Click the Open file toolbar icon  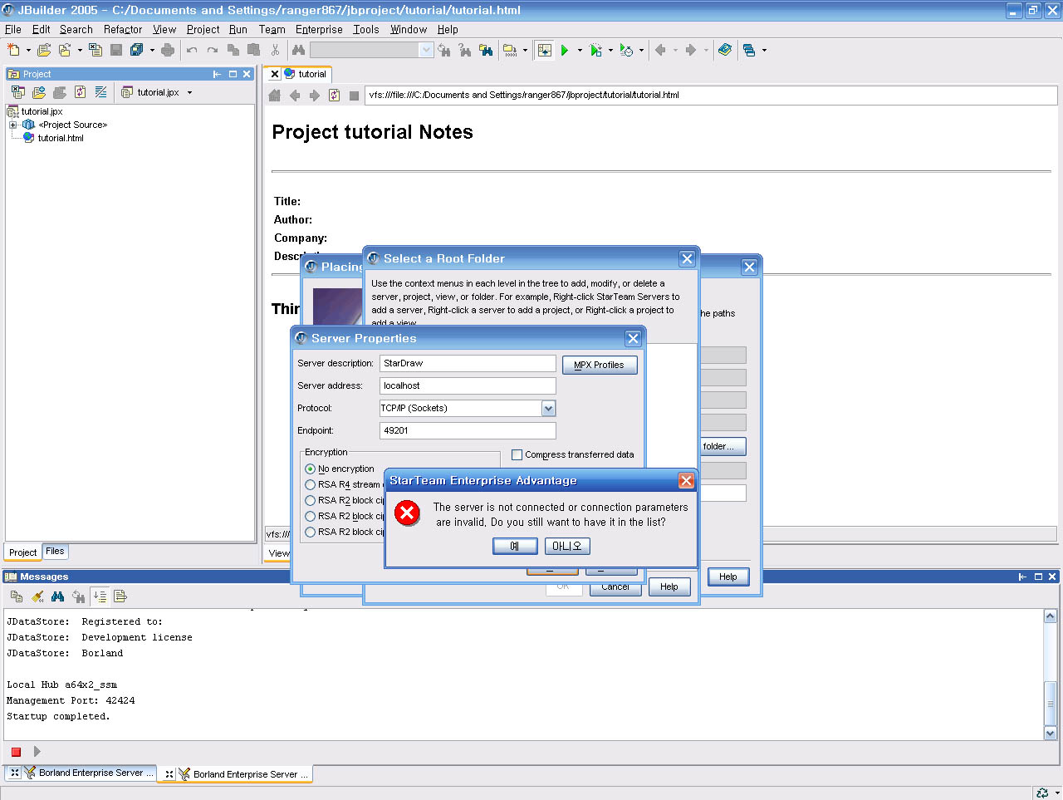[x=44, y=50]
